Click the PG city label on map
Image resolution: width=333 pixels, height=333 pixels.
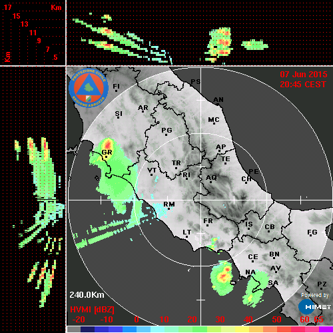[166, 130]
